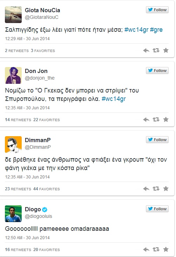Favorite Diogo's Goooooollllll tweet
Screen dimensions: 176x257
[166, 249]
